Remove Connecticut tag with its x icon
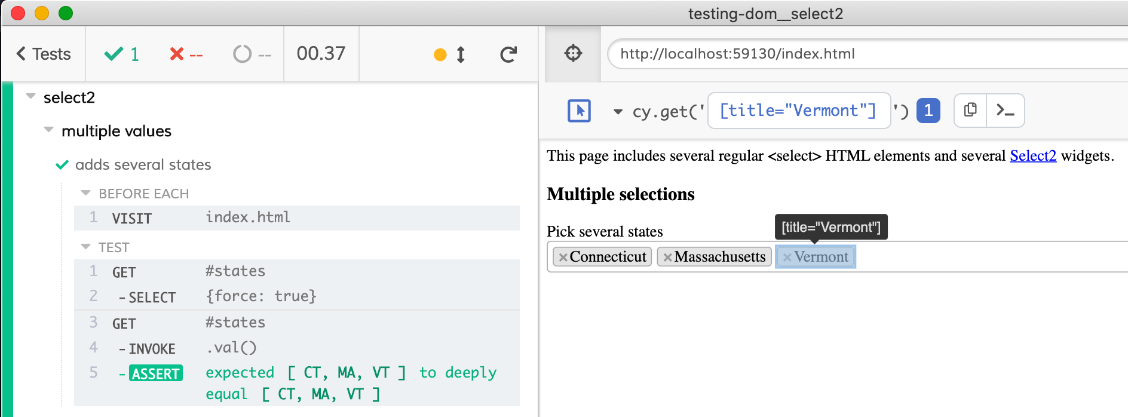This screenshot has width=1128, height=417. 563,257
